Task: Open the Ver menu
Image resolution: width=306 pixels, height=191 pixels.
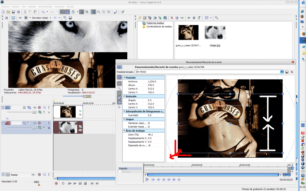Action: pos(24,7)
